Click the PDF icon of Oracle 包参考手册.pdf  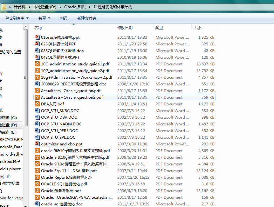tap(37, 190)
